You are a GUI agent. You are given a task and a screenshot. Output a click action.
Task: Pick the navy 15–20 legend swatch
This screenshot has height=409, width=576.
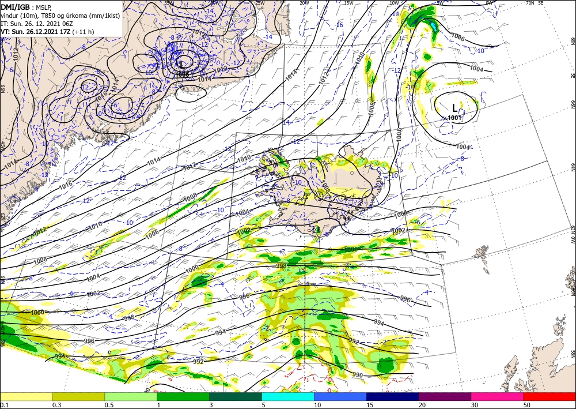[393, 397]
